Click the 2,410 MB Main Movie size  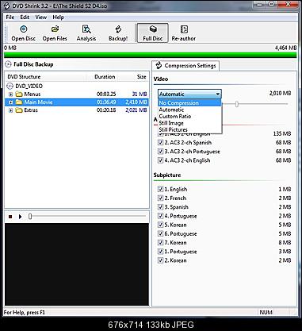point(136,102)
